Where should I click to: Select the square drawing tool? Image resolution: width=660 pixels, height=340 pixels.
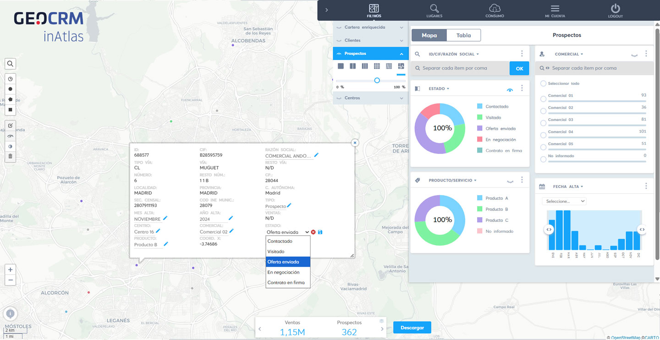pos(10,110)
